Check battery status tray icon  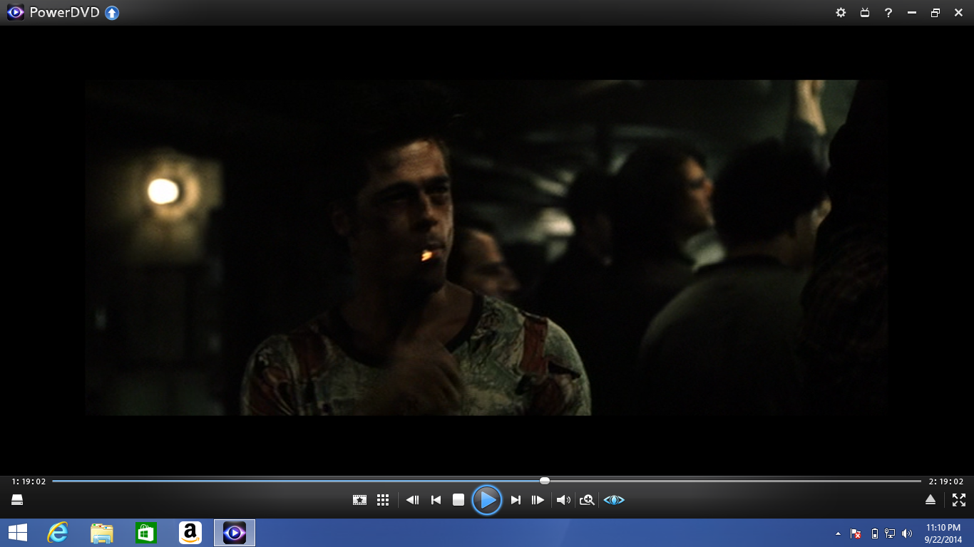pos(875,533)
